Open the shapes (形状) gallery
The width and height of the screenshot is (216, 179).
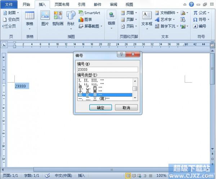pos(71,20)
